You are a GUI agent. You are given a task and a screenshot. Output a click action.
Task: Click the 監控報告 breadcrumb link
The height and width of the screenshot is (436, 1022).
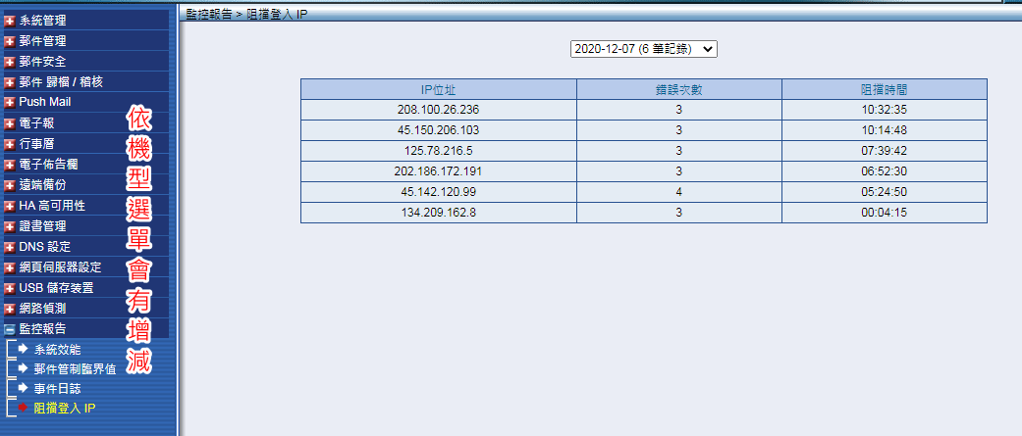pyautogui.click(x=208, y=17)
